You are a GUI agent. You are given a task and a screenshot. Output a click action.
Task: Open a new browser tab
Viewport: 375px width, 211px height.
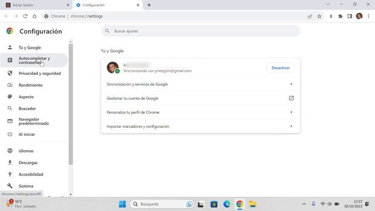tap(149, 5)
